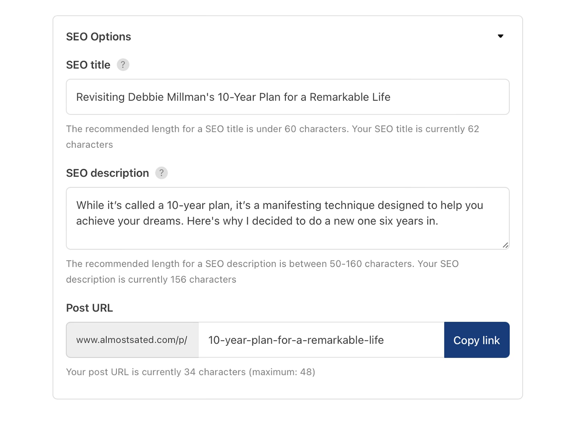
Task: Toggle the SEO Options disclosure triangle
Action: (501, 36)
